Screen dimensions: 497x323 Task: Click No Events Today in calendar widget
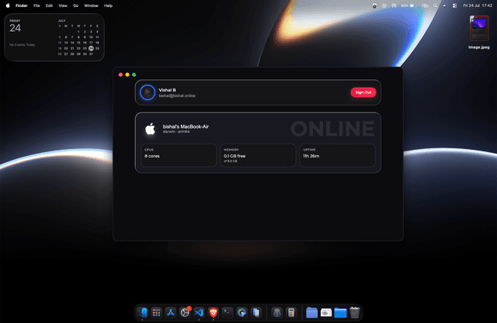(x=23, y=45)
